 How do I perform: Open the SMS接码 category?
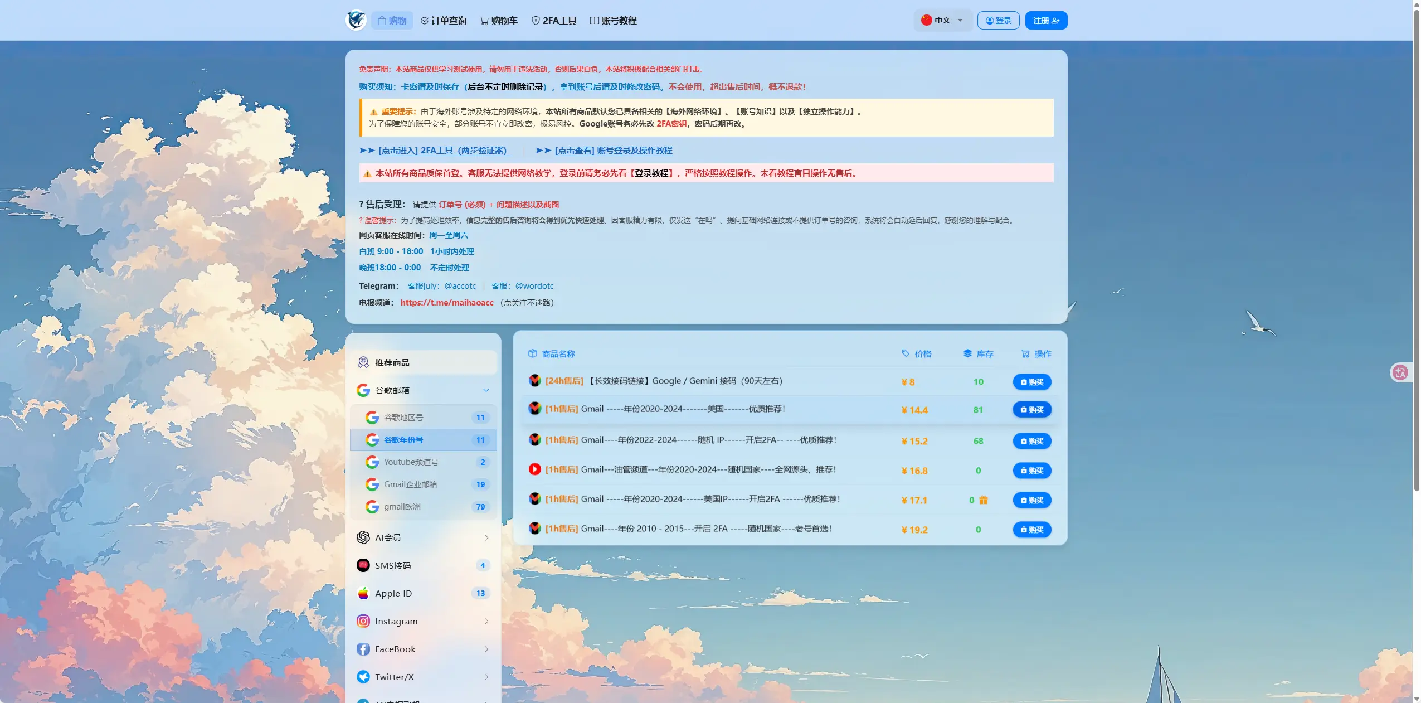[x=424, y=565]
